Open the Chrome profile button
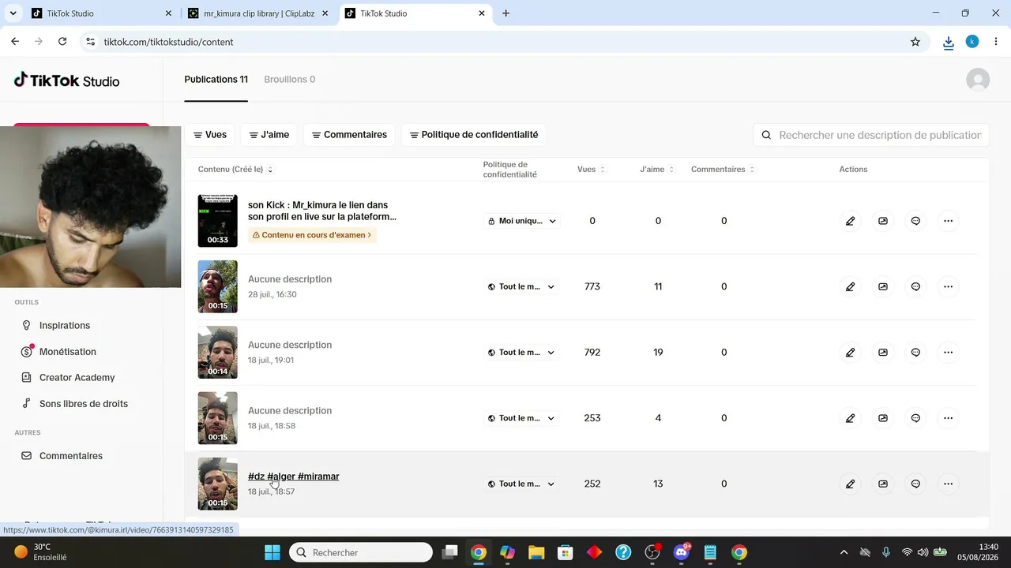This screenshot has height=568, width=1011. [972, 42]
